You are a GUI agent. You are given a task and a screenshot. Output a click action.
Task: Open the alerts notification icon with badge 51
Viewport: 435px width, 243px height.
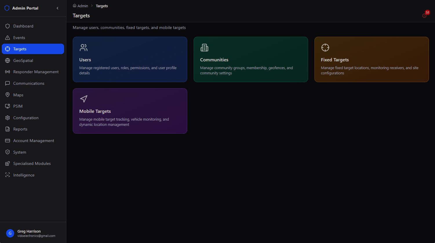coord(425,15)
